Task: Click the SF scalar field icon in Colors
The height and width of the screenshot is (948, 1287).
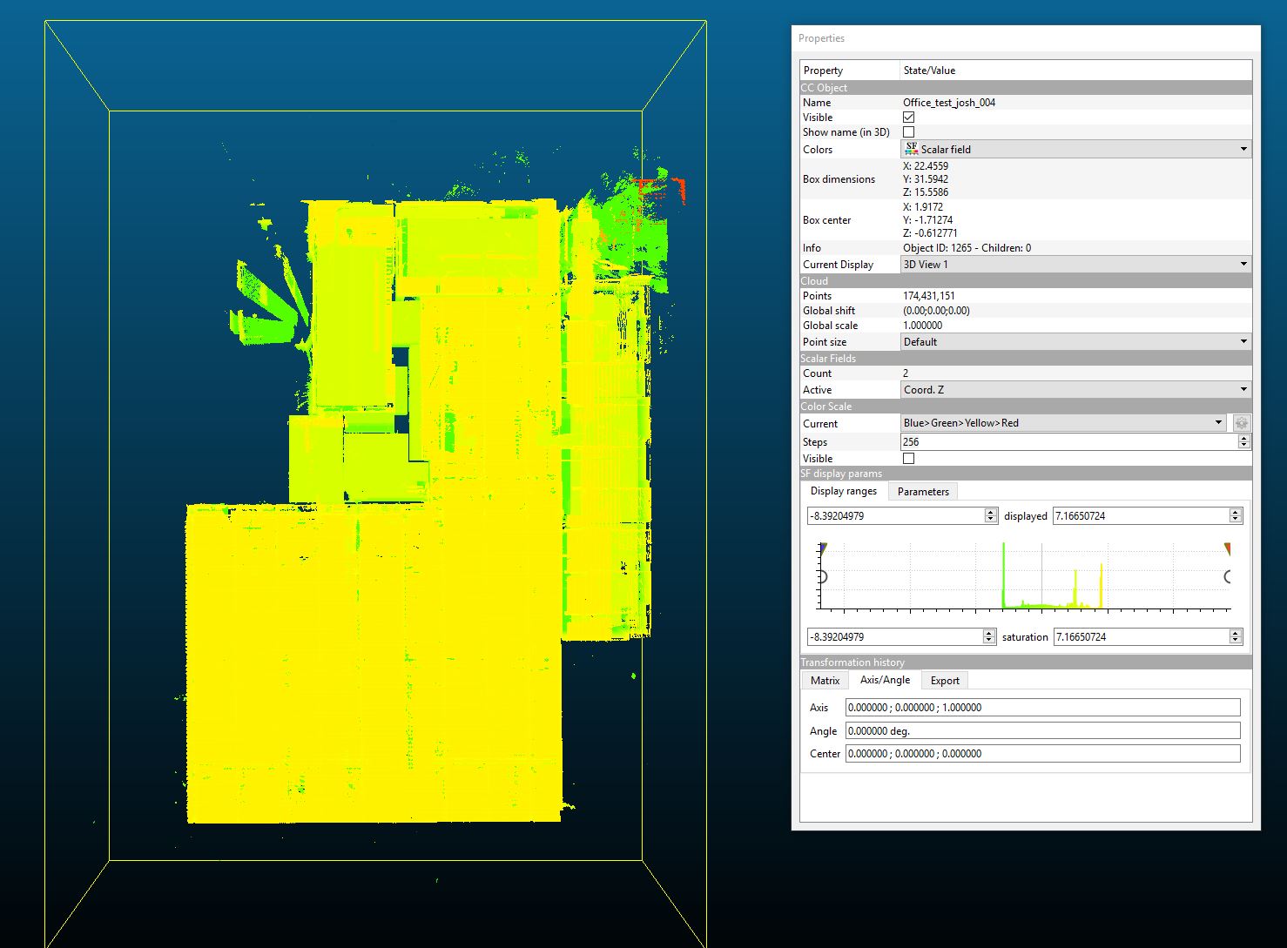Action: [x=911, y=149]
